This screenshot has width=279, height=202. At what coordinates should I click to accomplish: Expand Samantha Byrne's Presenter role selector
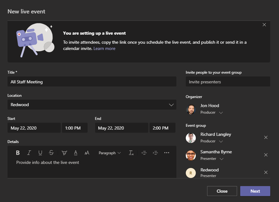[221, 158]
